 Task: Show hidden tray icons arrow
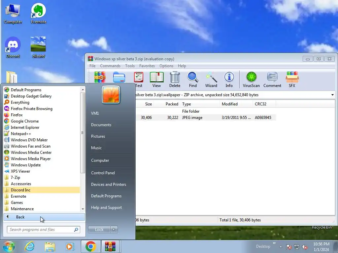pyautogui.click(x=281, y=247)
